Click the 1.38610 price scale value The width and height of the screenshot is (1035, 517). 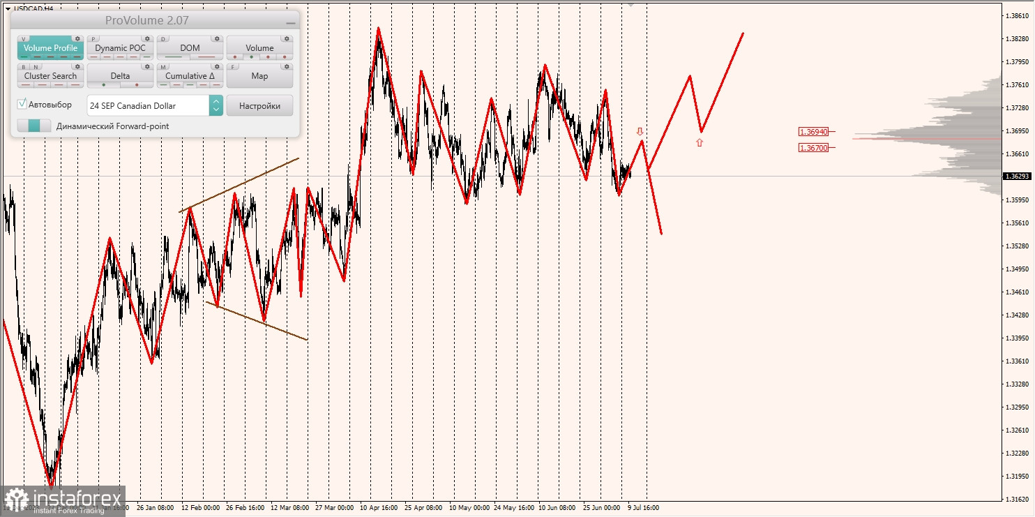click(1018, 15)
